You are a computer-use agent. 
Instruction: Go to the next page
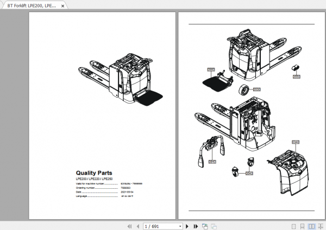[187, 226]
